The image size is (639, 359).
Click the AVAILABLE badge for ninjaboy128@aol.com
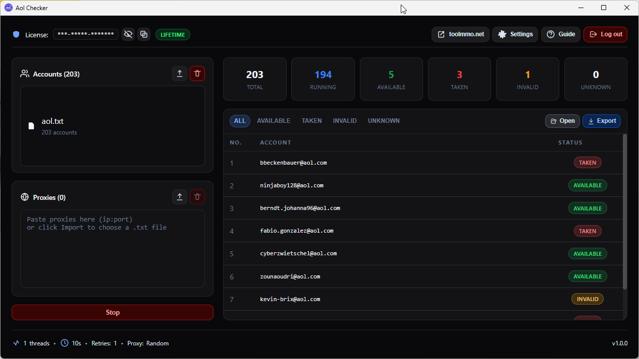(x=588, y=185)
